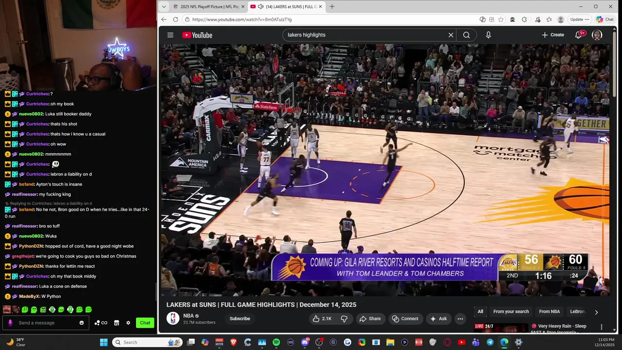The height and width of the screenshot is (350, 622).
Task: Go to YouTube home via logo
Action: coord(197,35)
